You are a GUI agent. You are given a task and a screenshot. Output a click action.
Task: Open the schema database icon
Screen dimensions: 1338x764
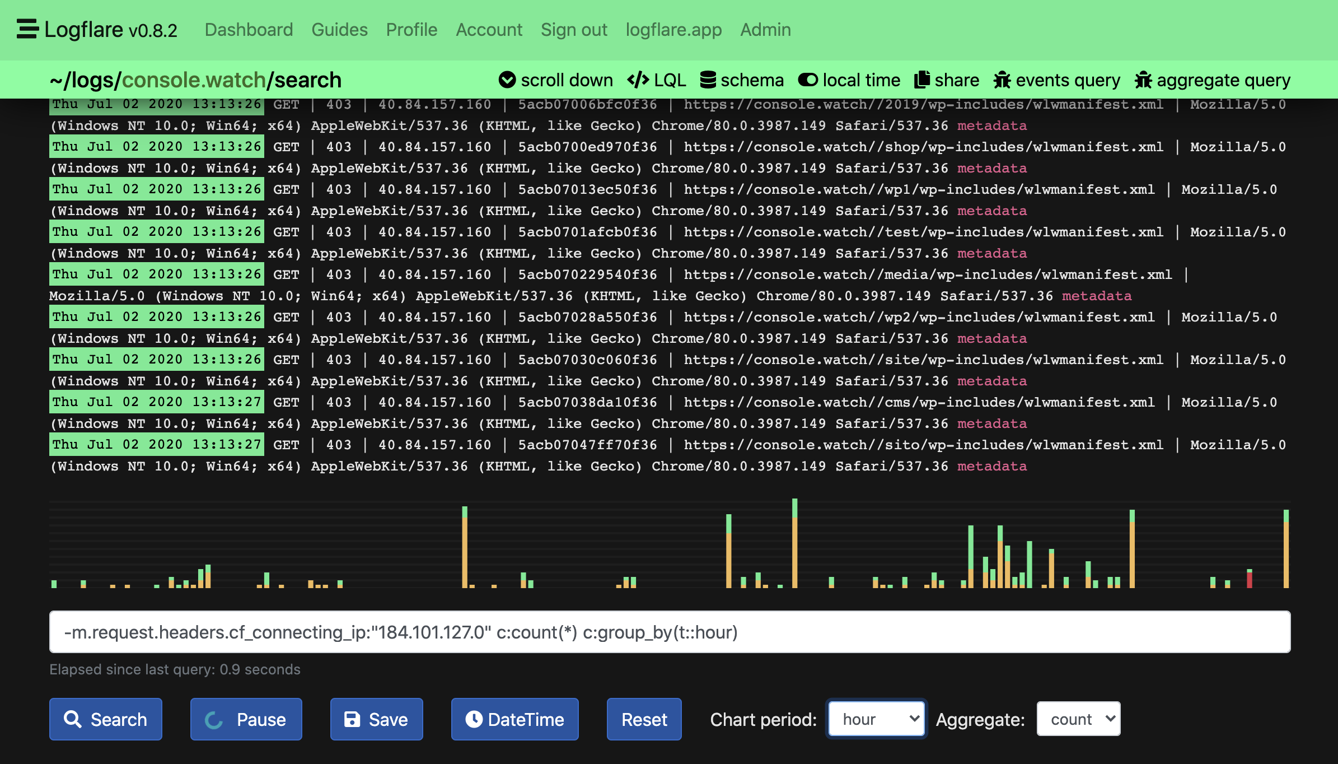coord(708,80)
